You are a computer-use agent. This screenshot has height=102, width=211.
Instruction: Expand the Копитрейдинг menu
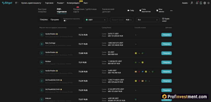click(74, 3)
